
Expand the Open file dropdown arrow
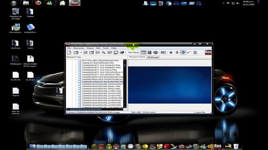(81, 52)
